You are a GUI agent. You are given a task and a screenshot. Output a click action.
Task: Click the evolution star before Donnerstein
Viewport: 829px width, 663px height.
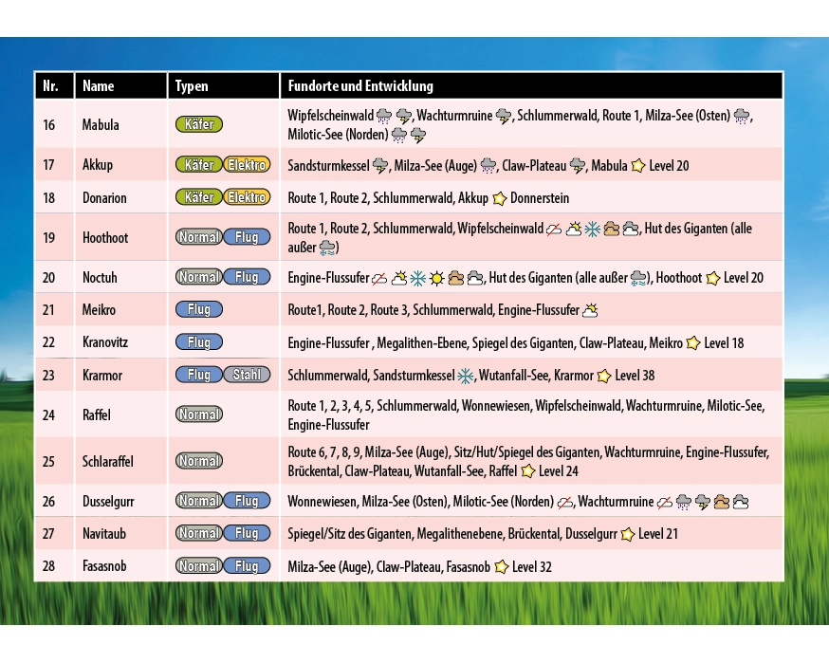pyautogui.click(x=500, y=198)
